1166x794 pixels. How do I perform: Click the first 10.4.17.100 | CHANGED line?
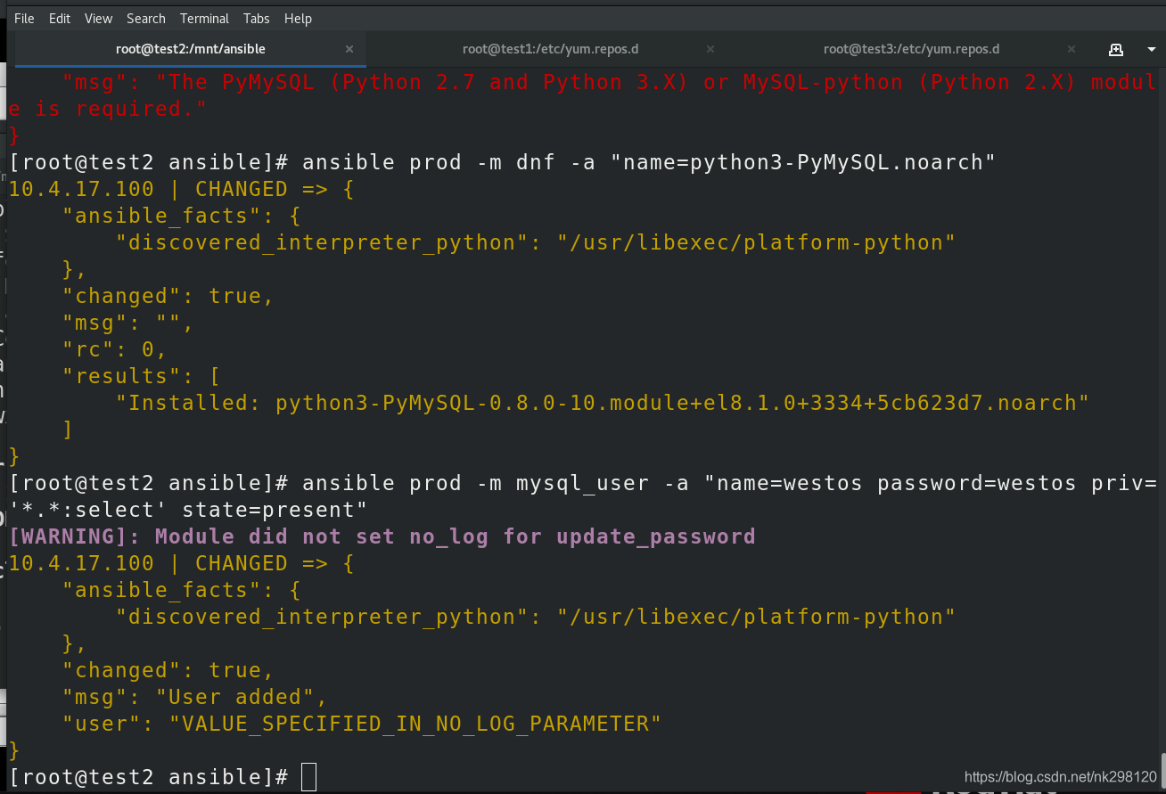(182, 189)
